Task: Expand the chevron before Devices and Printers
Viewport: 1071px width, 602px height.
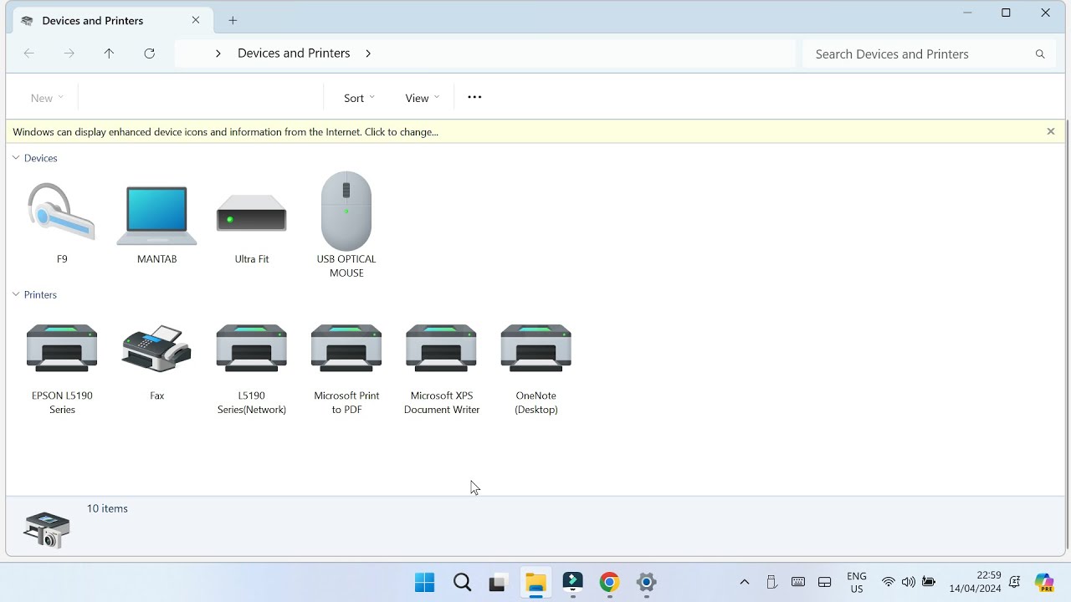Action: [218, 54]
